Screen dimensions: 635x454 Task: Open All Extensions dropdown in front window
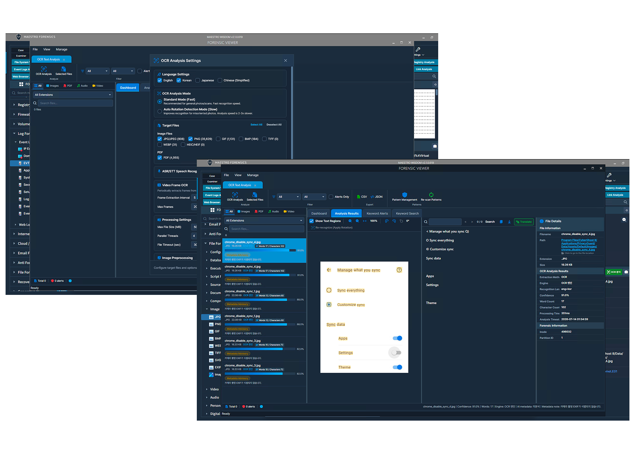tap(264, 221)
